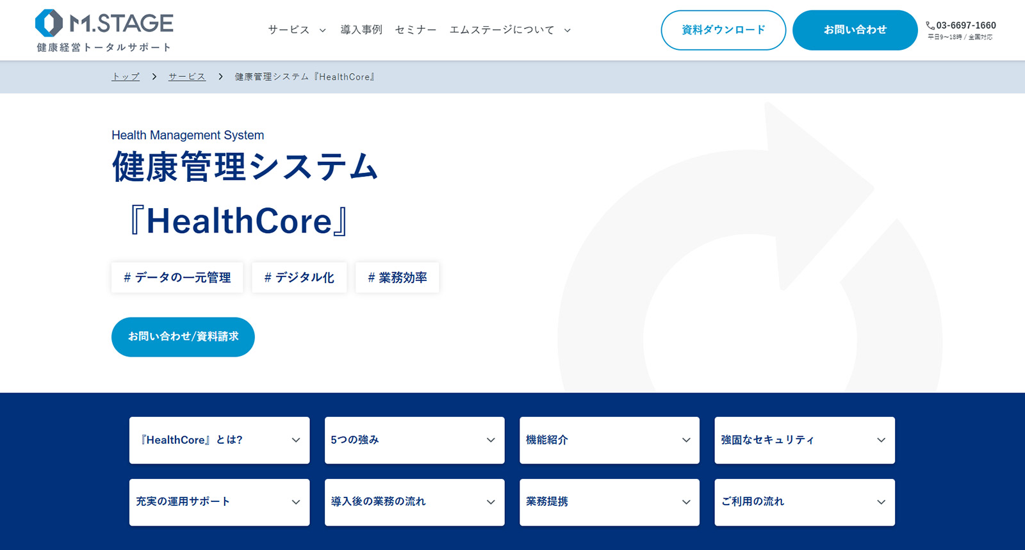The width and height of the screenshot is (1025, 550).
Task: Click the お問い合わせ header button
Action: point(855,30)
